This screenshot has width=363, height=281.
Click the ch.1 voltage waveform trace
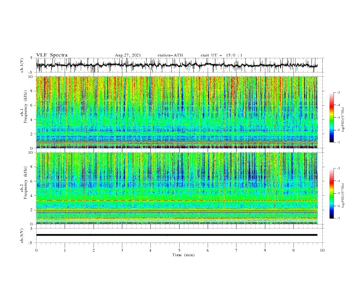click(176, 65)
